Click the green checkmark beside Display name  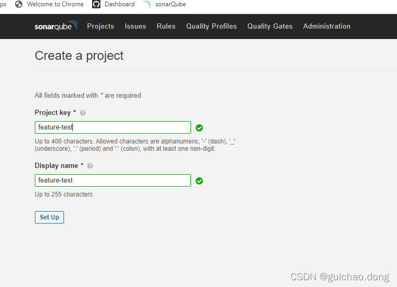point(199,181)
